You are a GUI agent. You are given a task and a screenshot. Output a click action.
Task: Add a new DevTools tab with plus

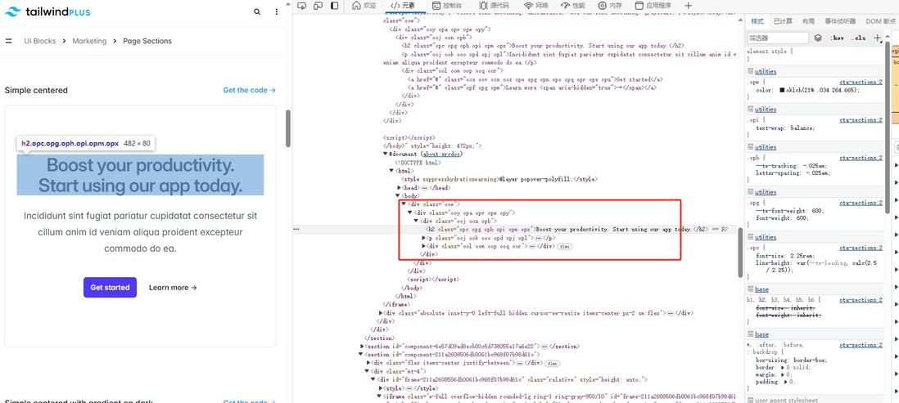click(689, 6)
